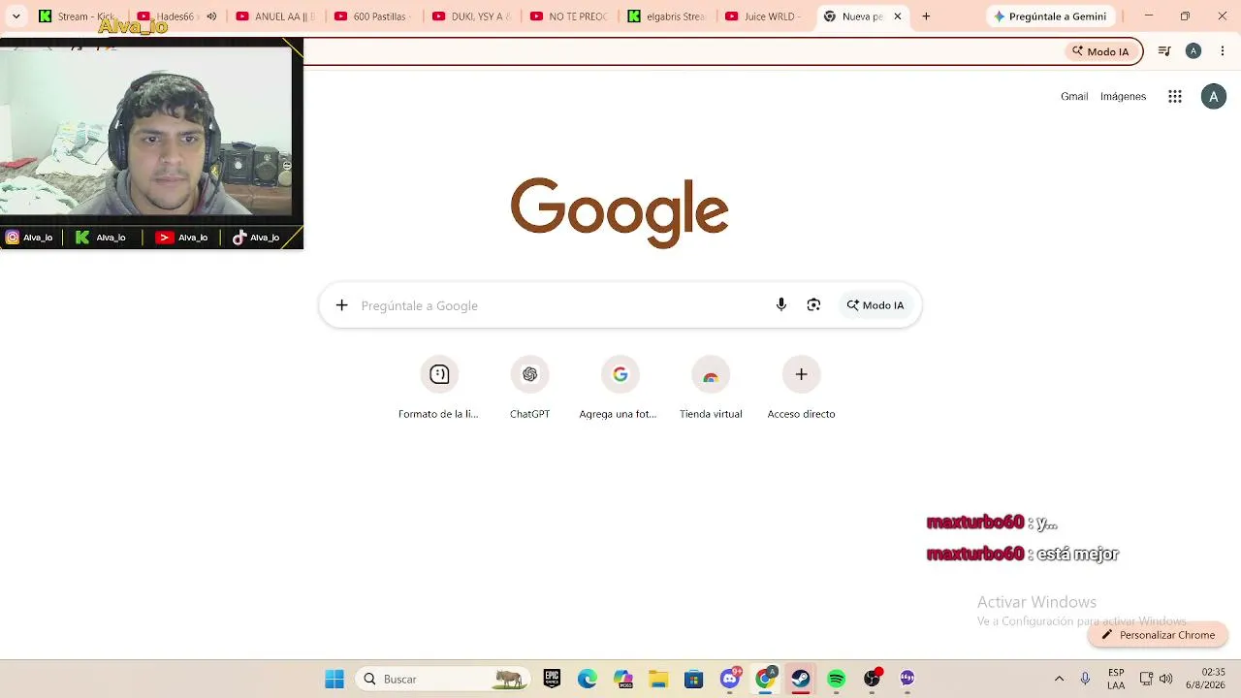Switch to Google Chrome in the taskbar
Viewport: 1241px width, 698px height.
[x=765, y=679]
